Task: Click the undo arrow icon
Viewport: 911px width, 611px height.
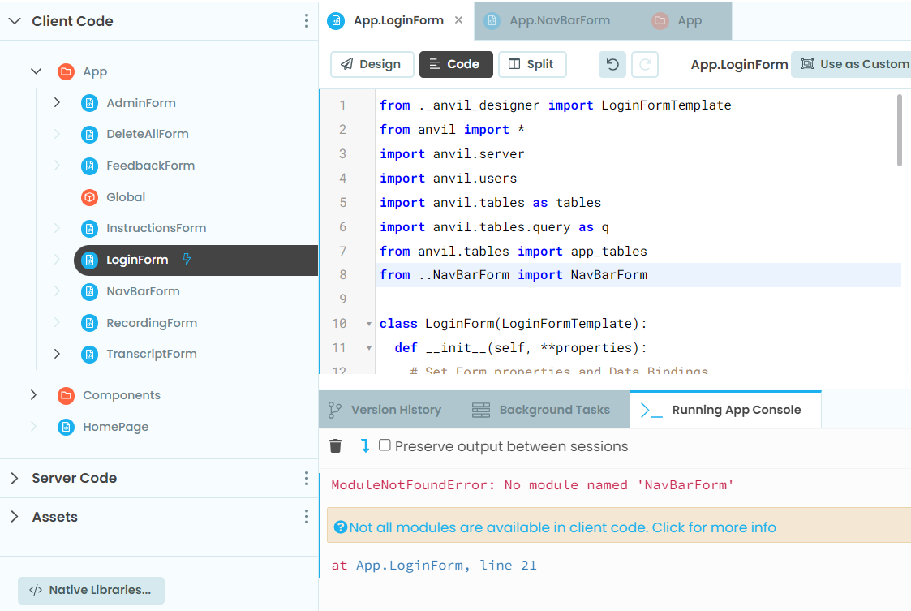Action: [612, 64]
